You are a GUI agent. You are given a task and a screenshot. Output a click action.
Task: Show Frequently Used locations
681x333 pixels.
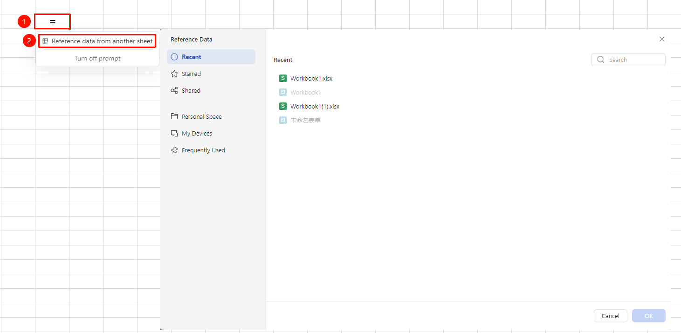click(x=211, y=150)
